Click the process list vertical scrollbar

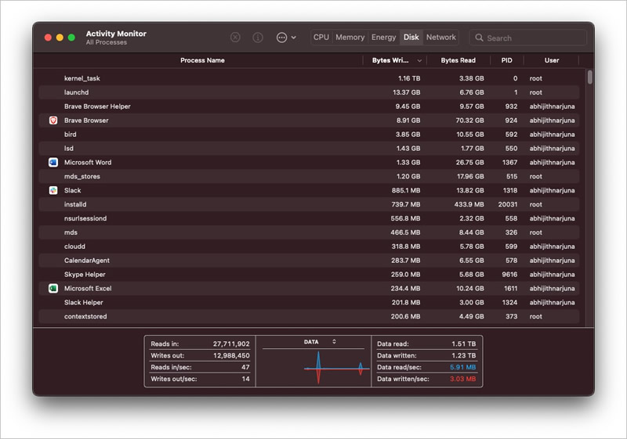pyautogui.click(x=590, y=77)
